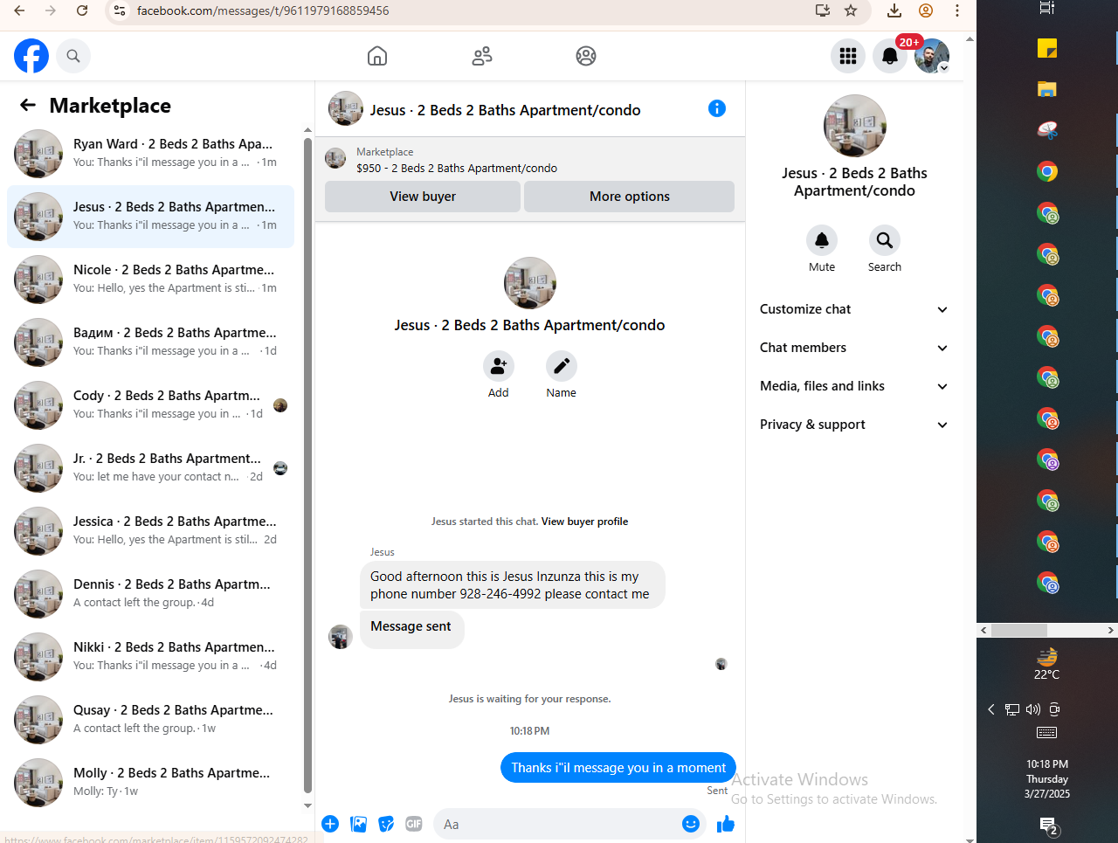The image size is (1118, 843).
Task: Open the Facebook menu grid icon
Action: [x=848, y=56]
